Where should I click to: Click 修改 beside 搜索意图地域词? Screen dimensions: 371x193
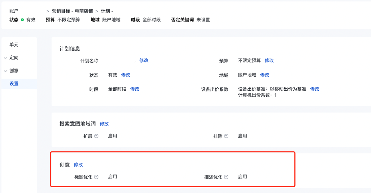[104, 124]
